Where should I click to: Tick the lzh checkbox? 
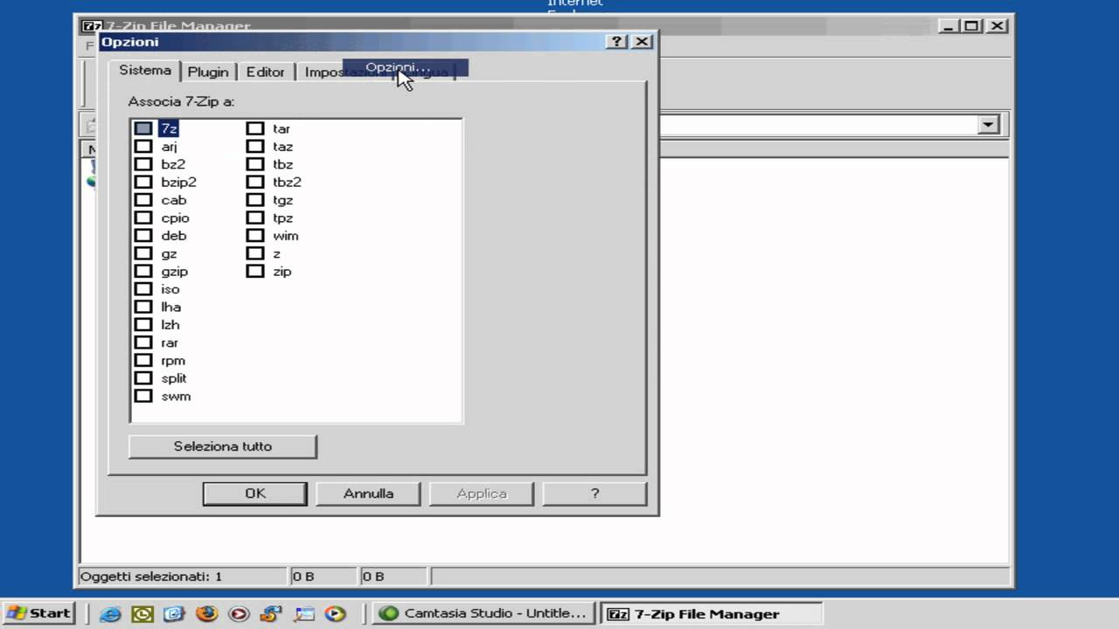pyautogui.click(x=143, y=325)
